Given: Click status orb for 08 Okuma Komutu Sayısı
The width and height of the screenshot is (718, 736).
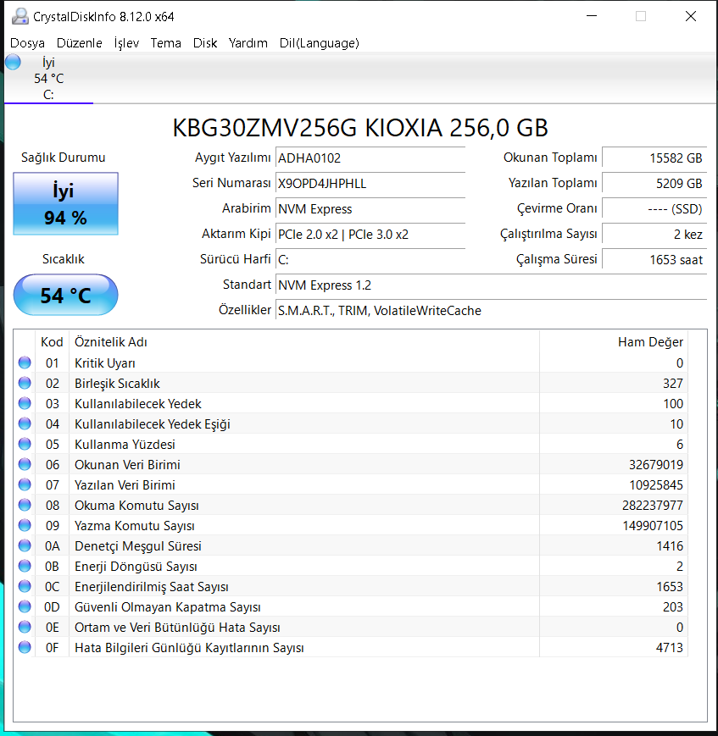Looking at the screenshot, I should click(x=25, y=505).
